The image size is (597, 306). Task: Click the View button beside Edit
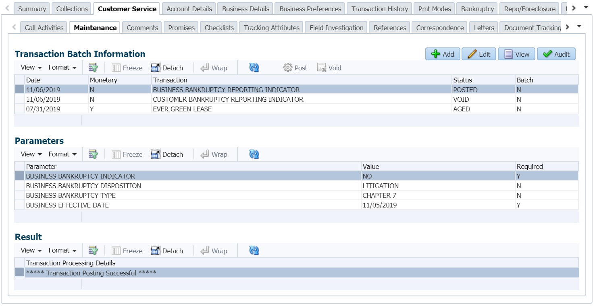pyautogui.click(x=517, y=54)
